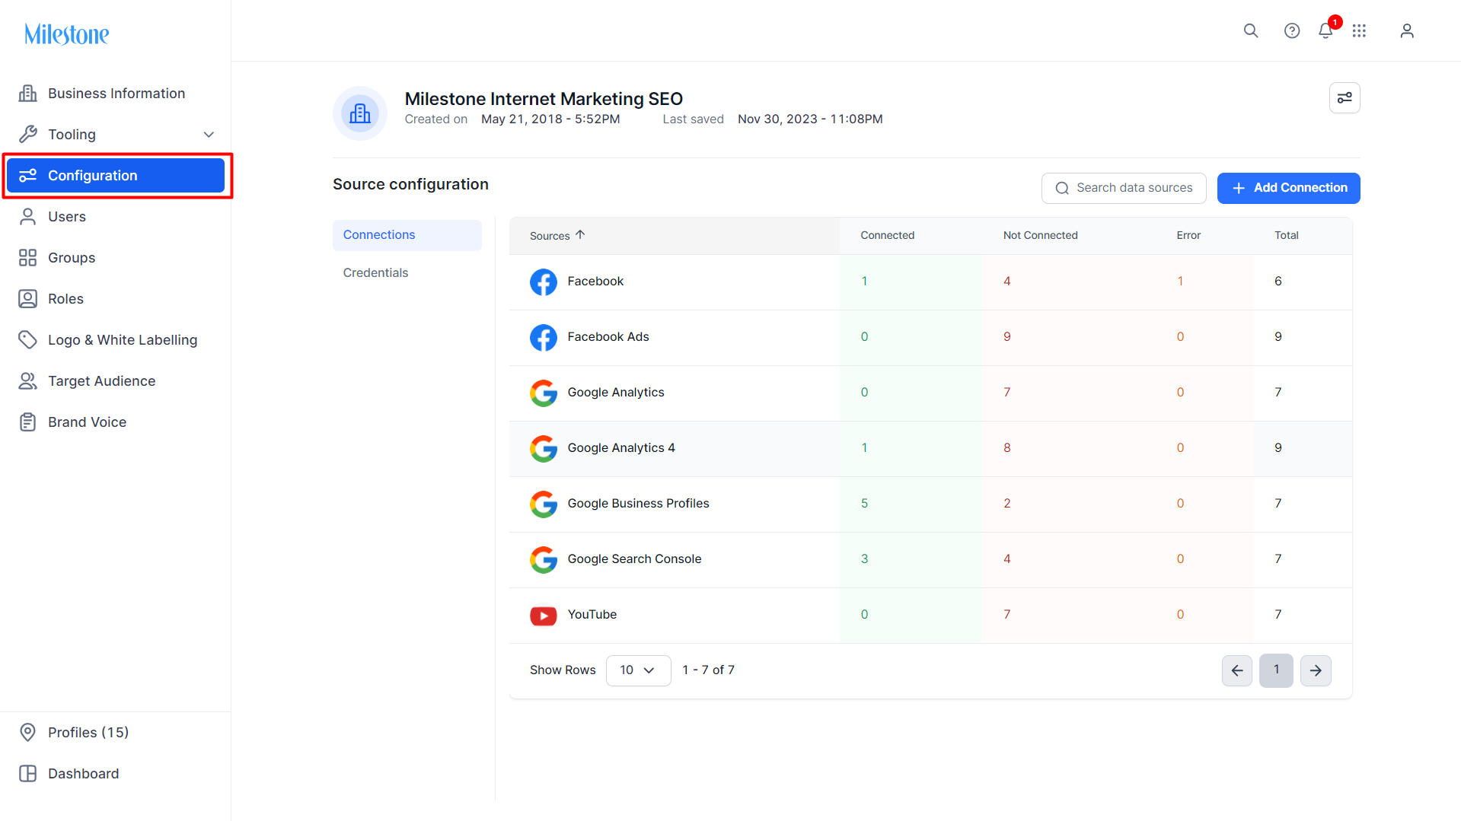1461x821 pixels.
Task: Go to previous page arrow
Action: [x=1237, y=670]
